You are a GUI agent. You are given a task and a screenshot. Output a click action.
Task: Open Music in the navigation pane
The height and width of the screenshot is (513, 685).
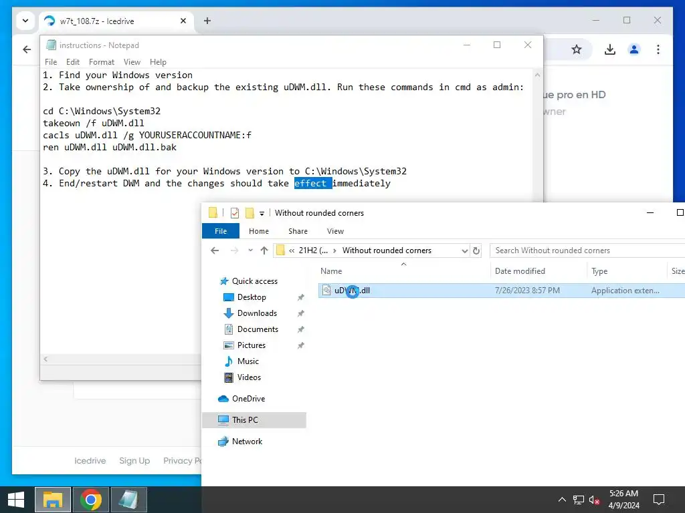[248, 361]
